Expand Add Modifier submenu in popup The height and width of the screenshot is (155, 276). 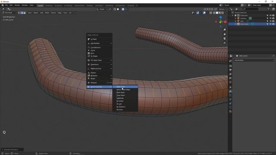pos(100,43)
